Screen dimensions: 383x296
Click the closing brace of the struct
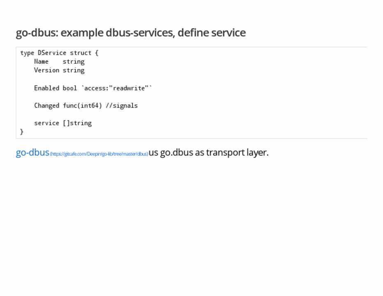tap(22, 132)
